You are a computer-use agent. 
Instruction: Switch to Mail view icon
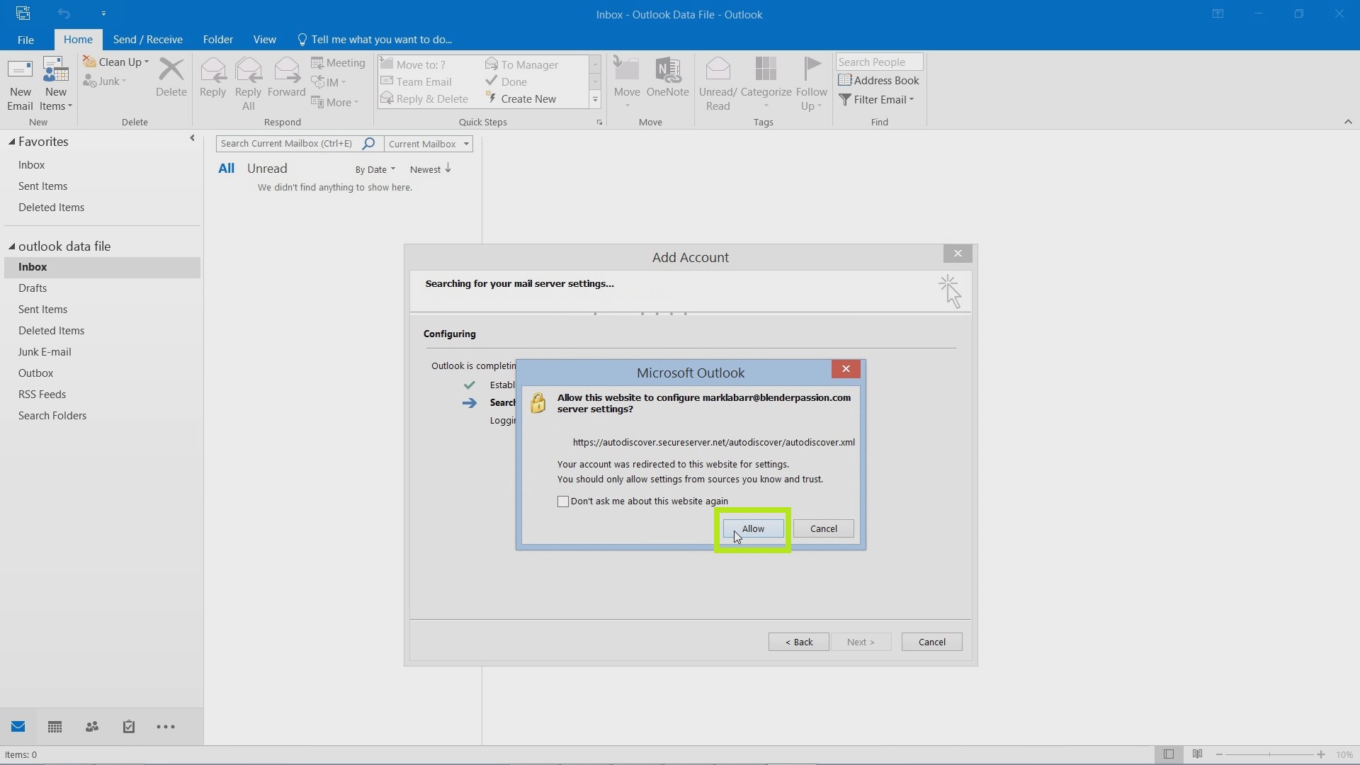18,727
